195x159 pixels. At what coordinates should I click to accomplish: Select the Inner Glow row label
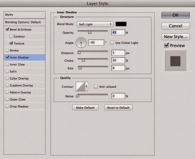coord(17,64)
